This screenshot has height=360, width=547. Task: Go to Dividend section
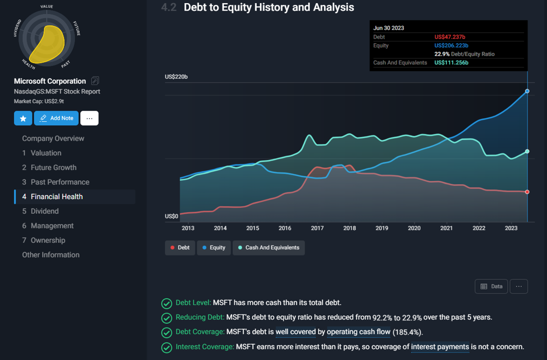[40, 211]
